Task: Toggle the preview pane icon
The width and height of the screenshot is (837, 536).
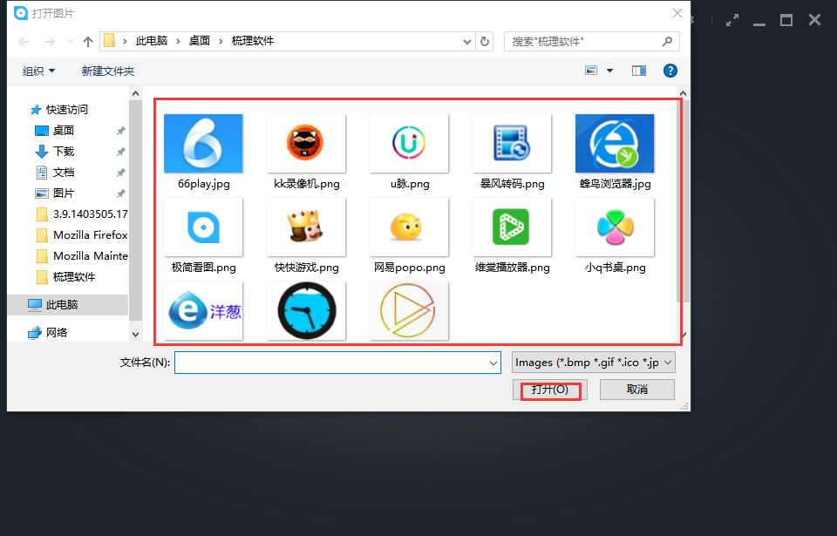Action: click(638, 70)
